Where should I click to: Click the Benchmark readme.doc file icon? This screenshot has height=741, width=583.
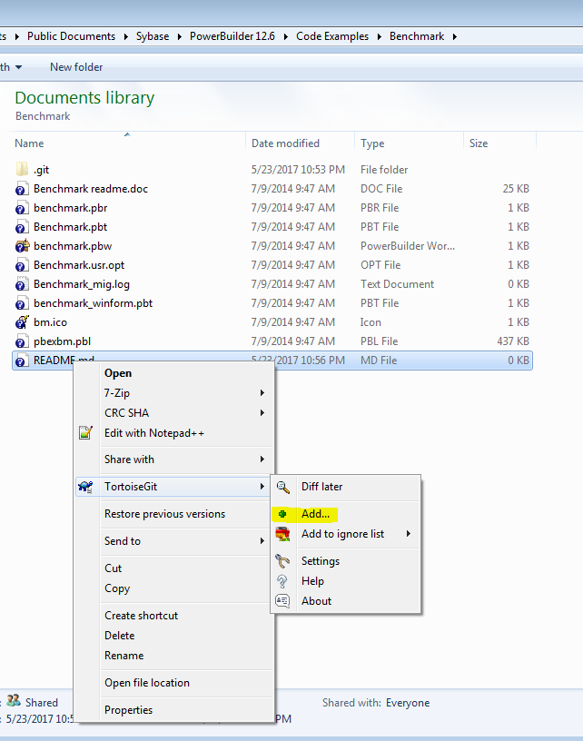coord(22,189)
